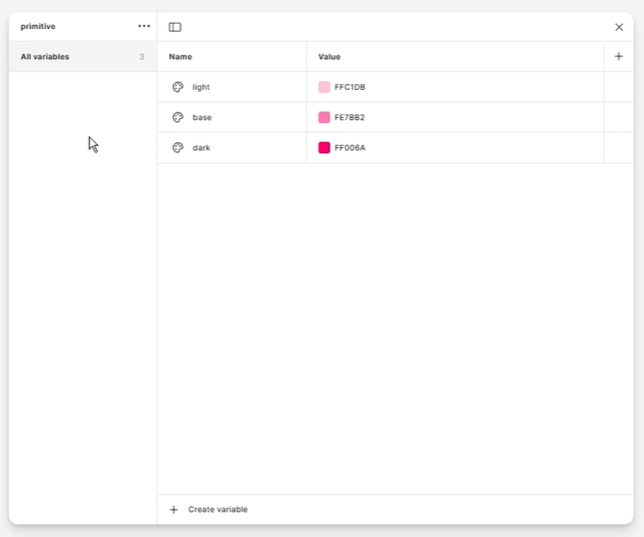Edit the FE7BB2 hex value

point(349,118)
